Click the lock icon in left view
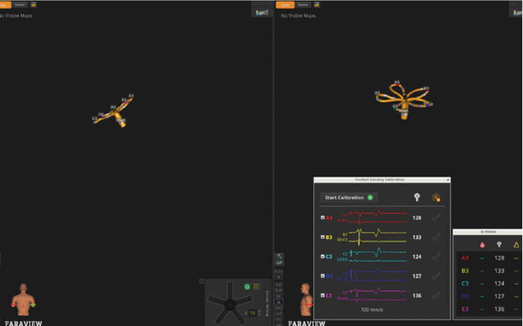This screenshot has width=523, height=326. tap(33, 5)
